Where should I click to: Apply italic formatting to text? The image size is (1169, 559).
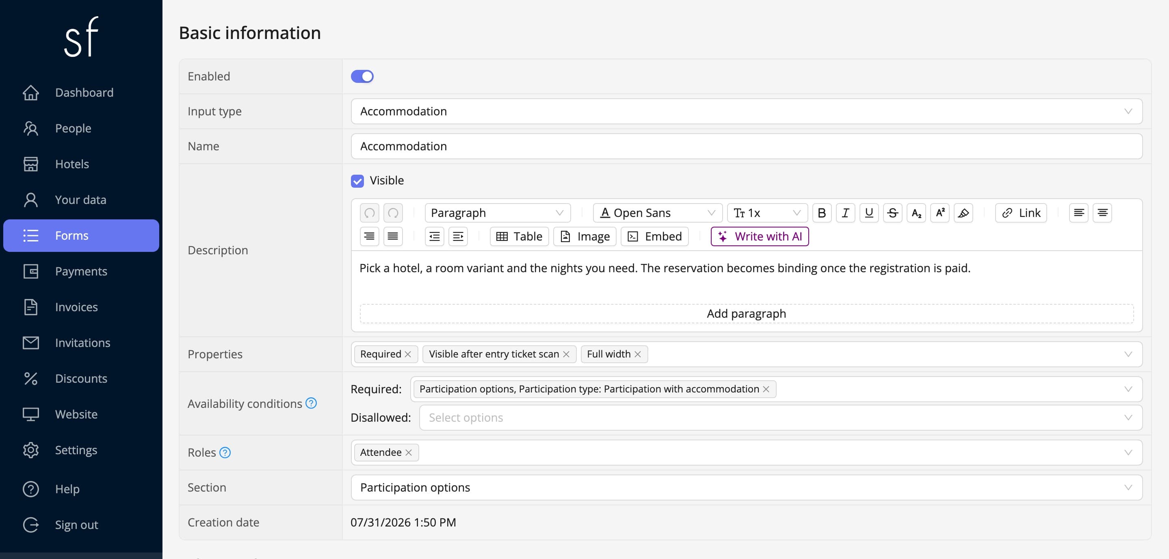coord(845,213)
